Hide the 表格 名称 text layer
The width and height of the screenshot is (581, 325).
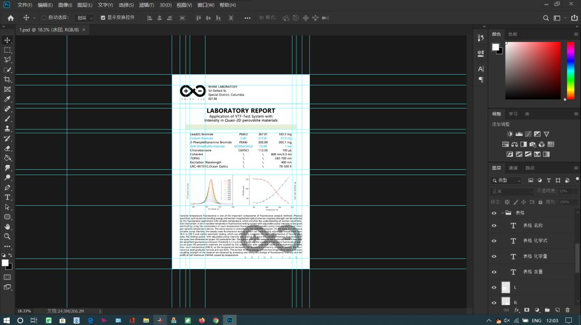click(x=494, y=226)
